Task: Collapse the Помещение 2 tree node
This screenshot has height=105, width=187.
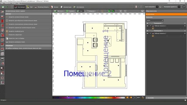Action: click(150, 31)
